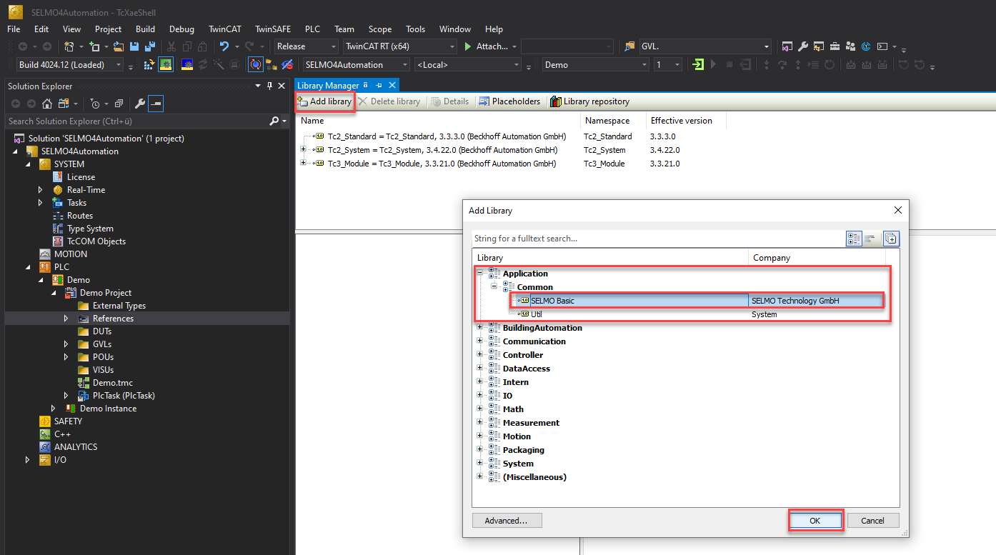Viewport: 996px width, 555px height.
Task: Pin the Solution Explorer panel with the pushpin
Action: click(269, 86)
